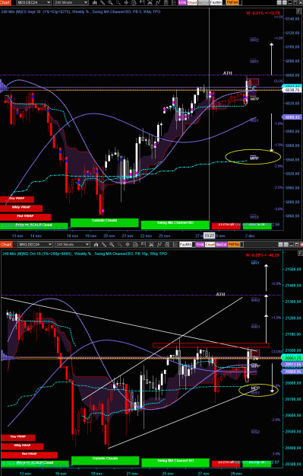Click Outside Clouds button on MES chart
This screenshot has width=303, height=476.
click(x=105, y=222)
